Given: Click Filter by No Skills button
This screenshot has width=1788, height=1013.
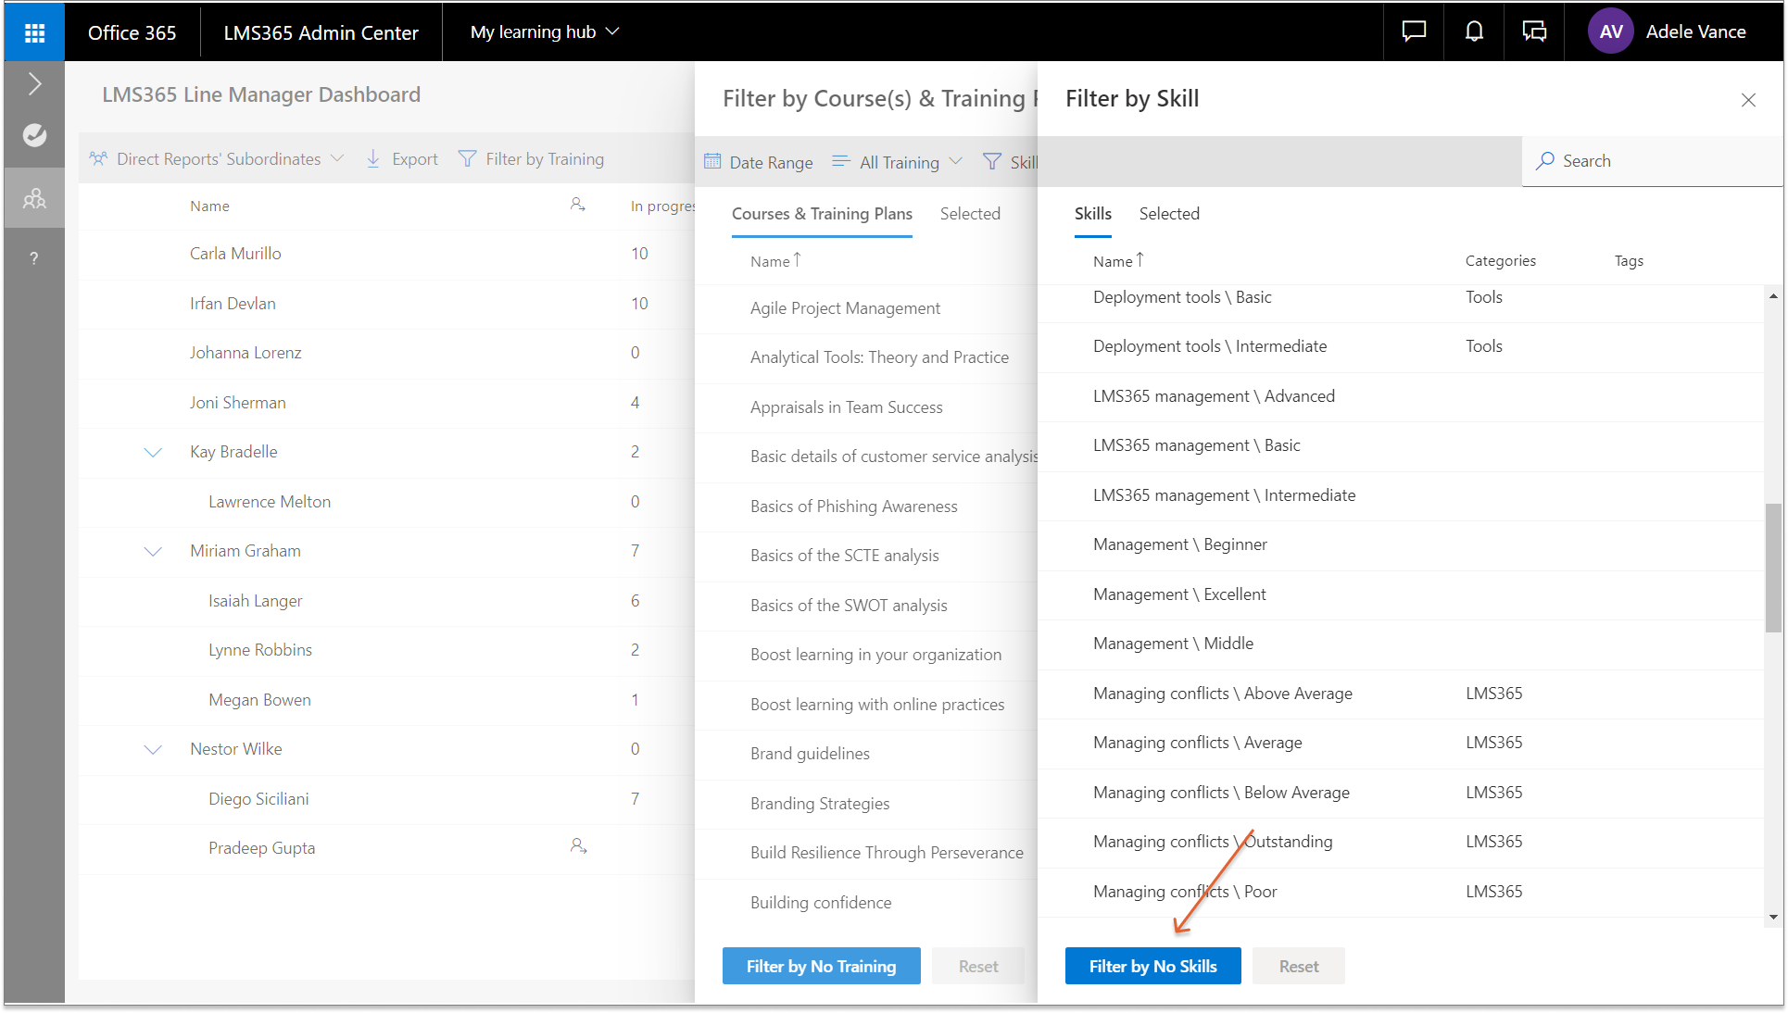Looking at the screenshot, I should 1152,966.
